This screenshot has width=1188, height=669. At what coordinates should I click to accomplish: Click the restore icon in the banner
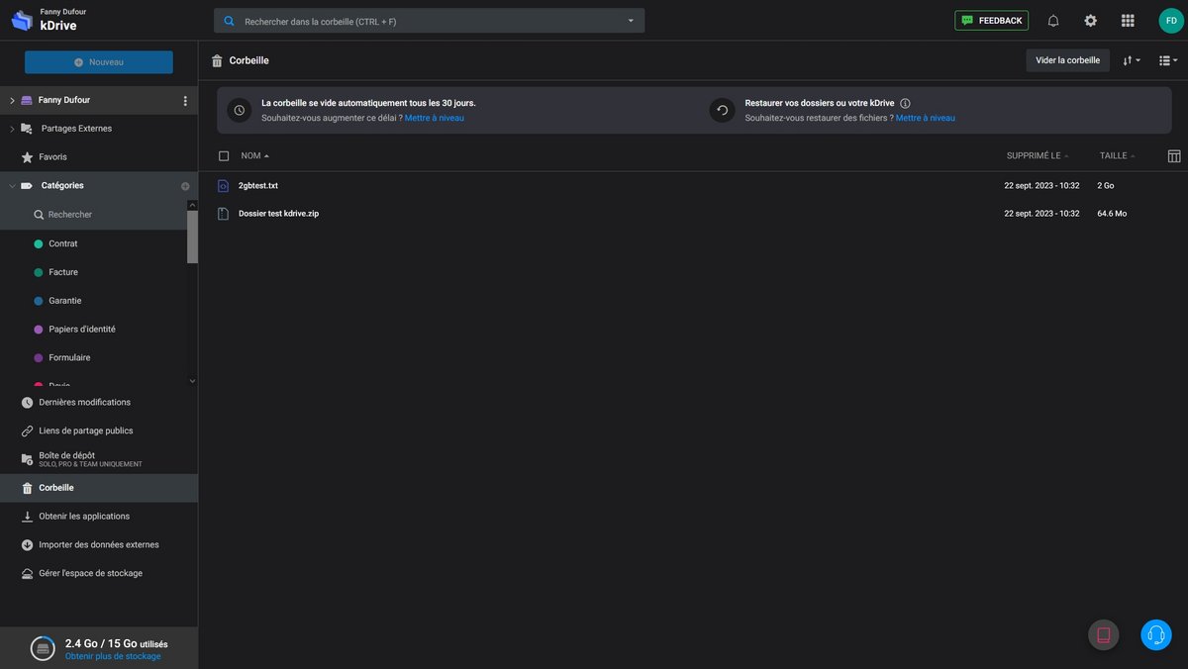click(x=722, y=110)
